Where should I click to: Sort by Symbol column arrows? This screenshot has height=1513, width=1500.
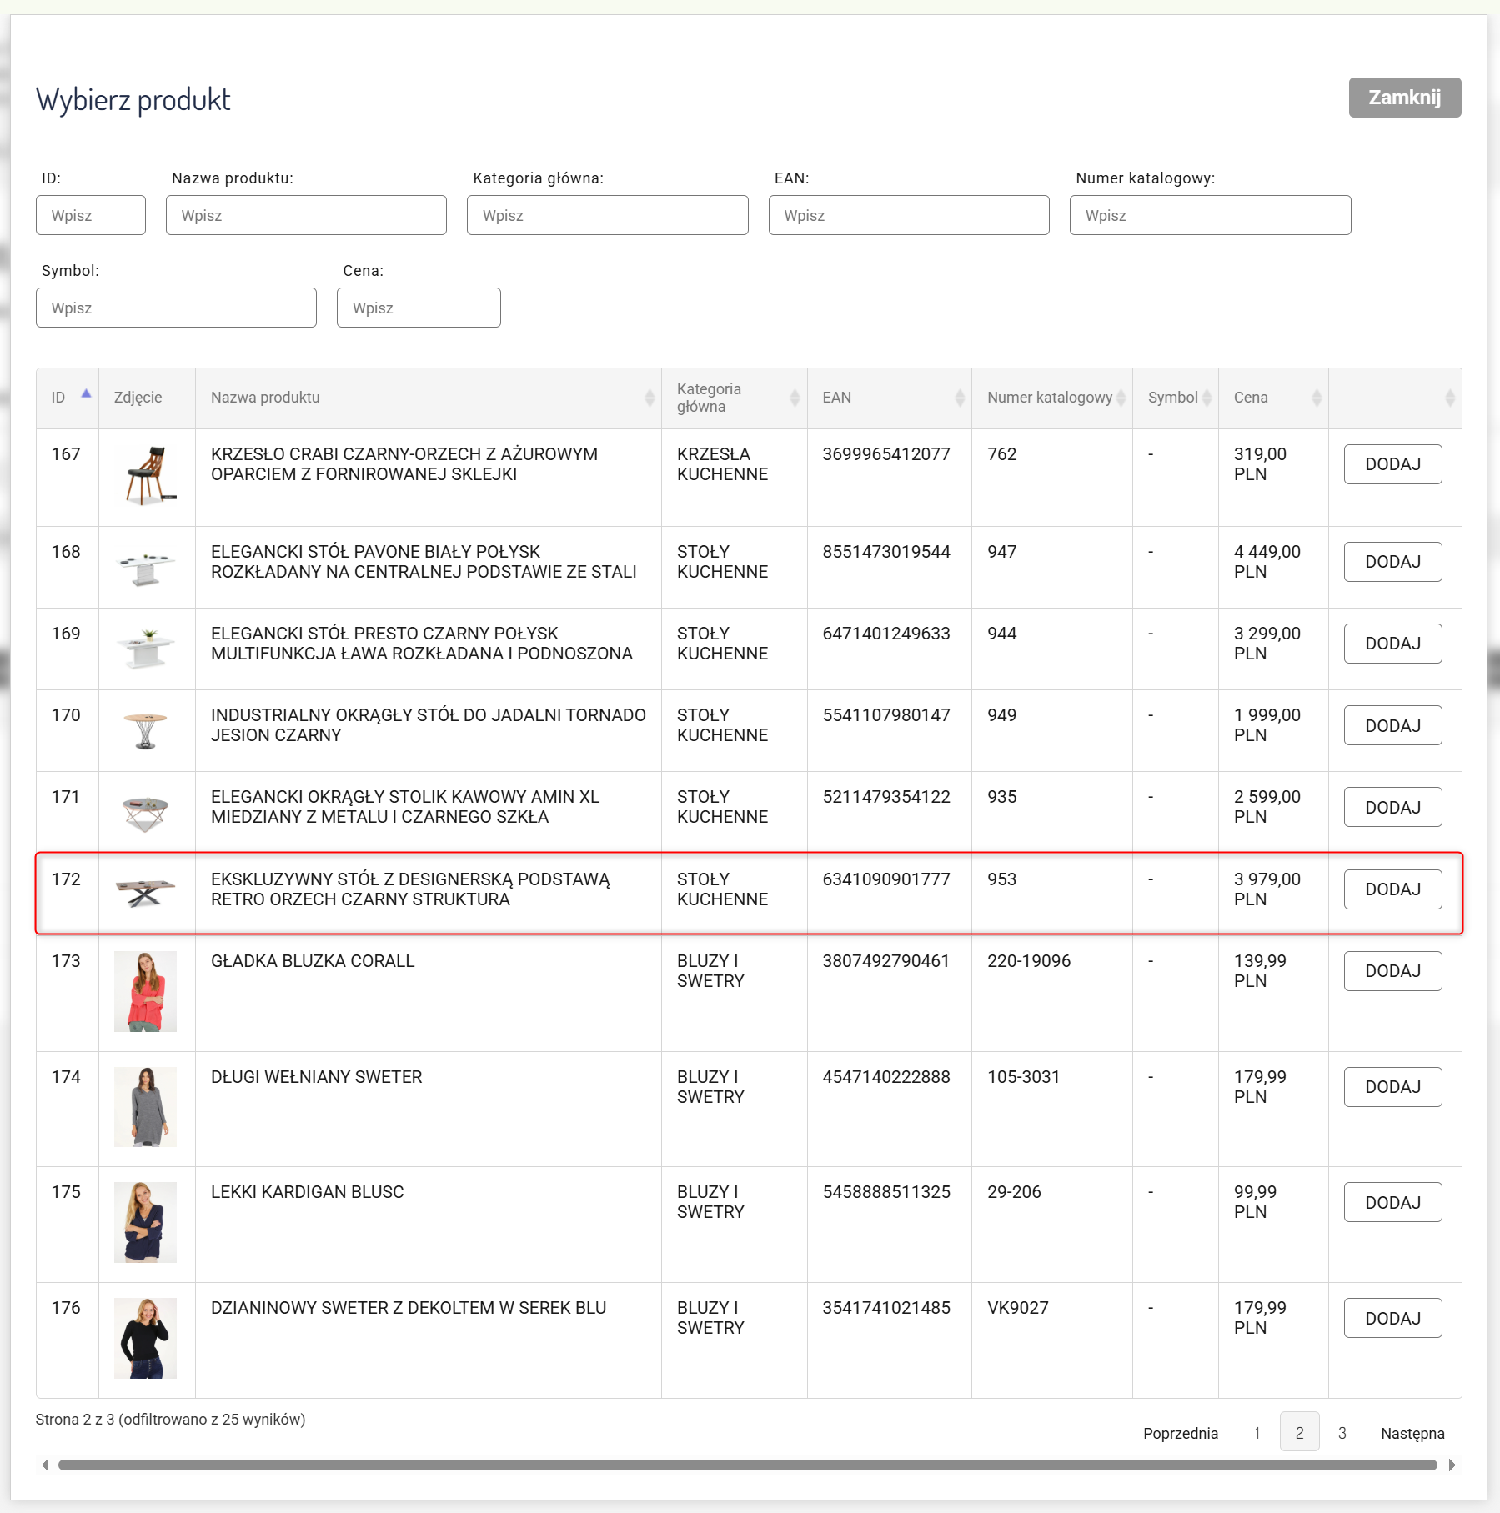tap(1207, 398)
